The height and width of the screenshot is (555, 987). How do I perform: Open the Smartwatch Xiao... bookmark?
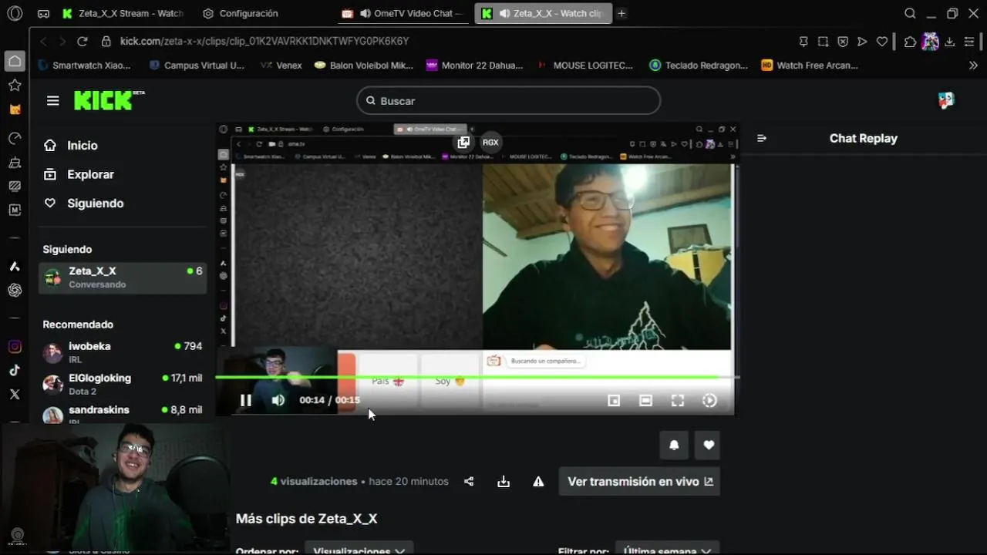pyautogui.click(x=83, y=66)
